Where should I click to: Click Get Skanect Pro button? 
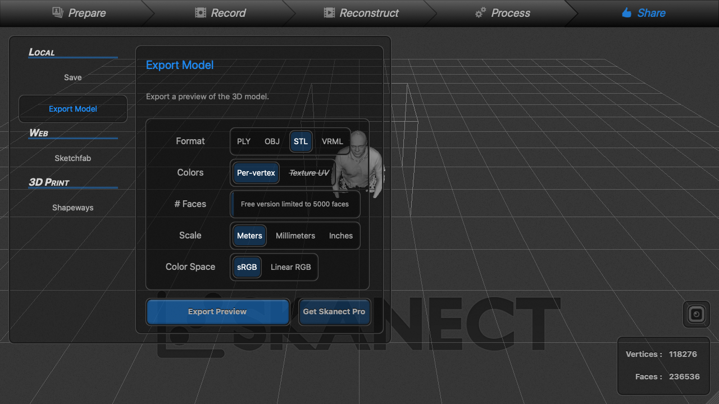[334, 312]
